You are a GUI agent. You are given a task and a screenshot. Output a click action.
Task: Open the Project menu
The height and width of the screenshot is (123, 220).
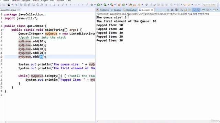pyautogui.click(x=44, y=1)
